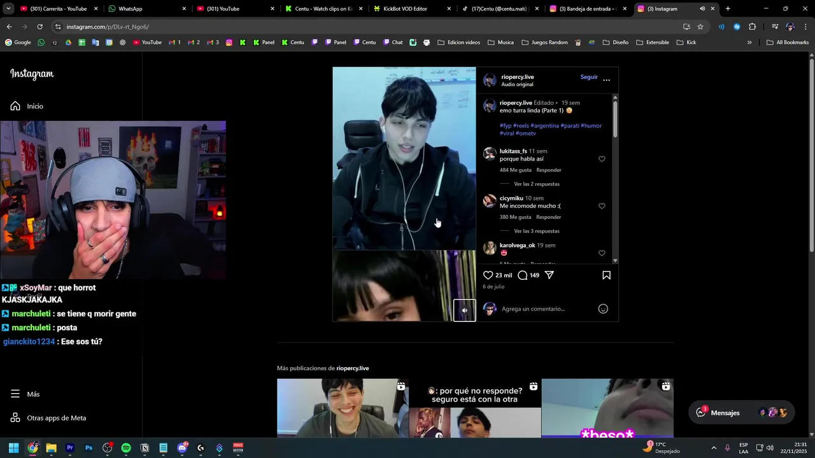Screen dimensions: 815x458
Task: Follow riopercy.live with the Seguir button
Action: (589, 77)
